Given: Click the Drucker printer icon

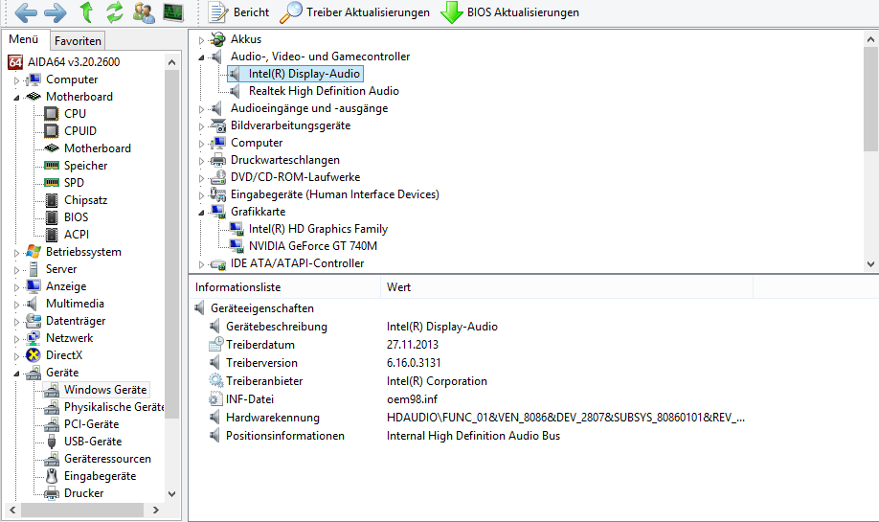Looking at the screenshot, I should (x=52, y=493).
